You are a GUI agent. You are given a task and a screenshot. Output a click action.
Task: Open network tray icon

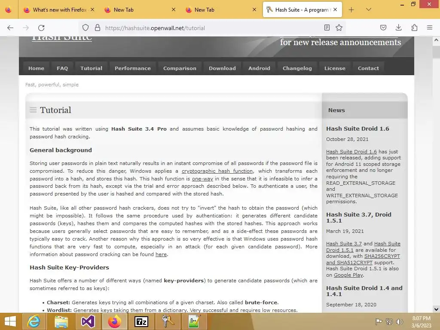click(389, 321)
